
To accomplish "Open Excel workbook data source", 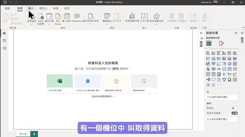I will tap(41, 19).
